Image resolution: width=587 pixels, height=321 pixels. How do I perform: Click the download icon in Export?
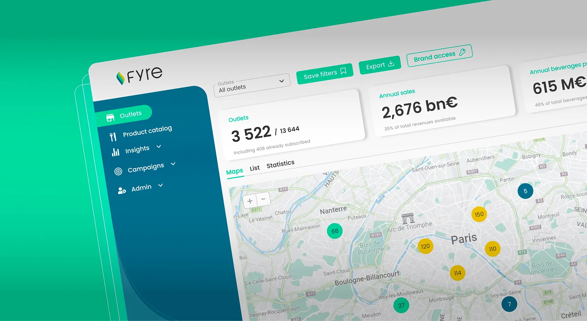[391, 63]
